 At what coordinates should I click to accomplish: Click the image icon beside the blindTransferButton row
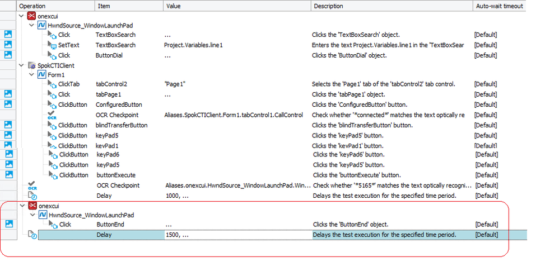[x=8, y=125]
